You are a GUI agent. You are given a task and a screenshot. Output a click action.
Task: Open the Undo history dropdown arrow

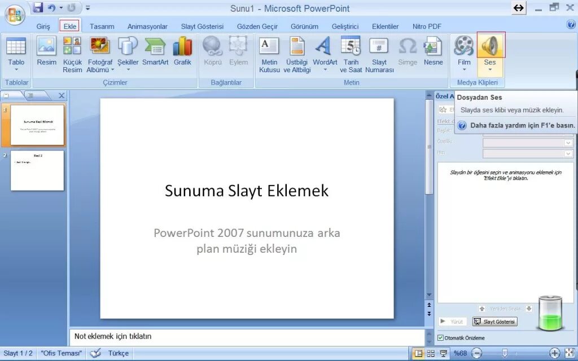61,7
